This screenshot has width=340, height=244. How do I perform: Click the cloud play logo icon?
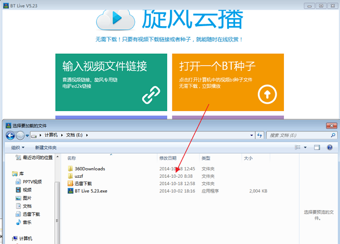pyautogui.click(x=116, y=19)
